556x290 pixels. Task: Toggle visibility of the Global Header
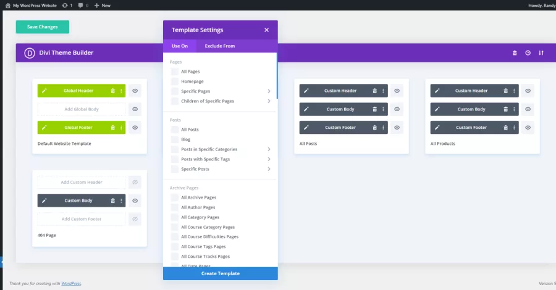click(x=135, y=91)
